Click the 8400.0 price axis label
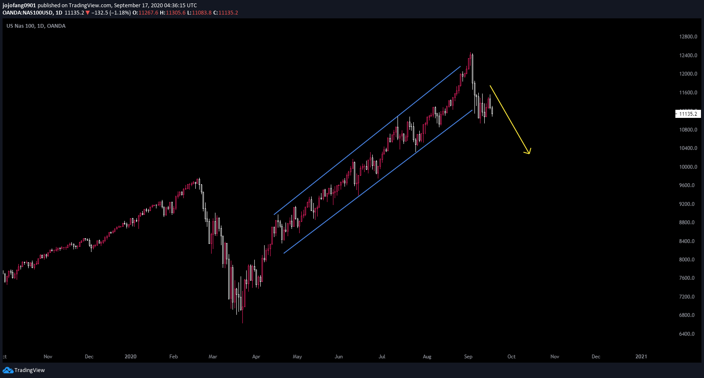 click(x=687, y=241)
